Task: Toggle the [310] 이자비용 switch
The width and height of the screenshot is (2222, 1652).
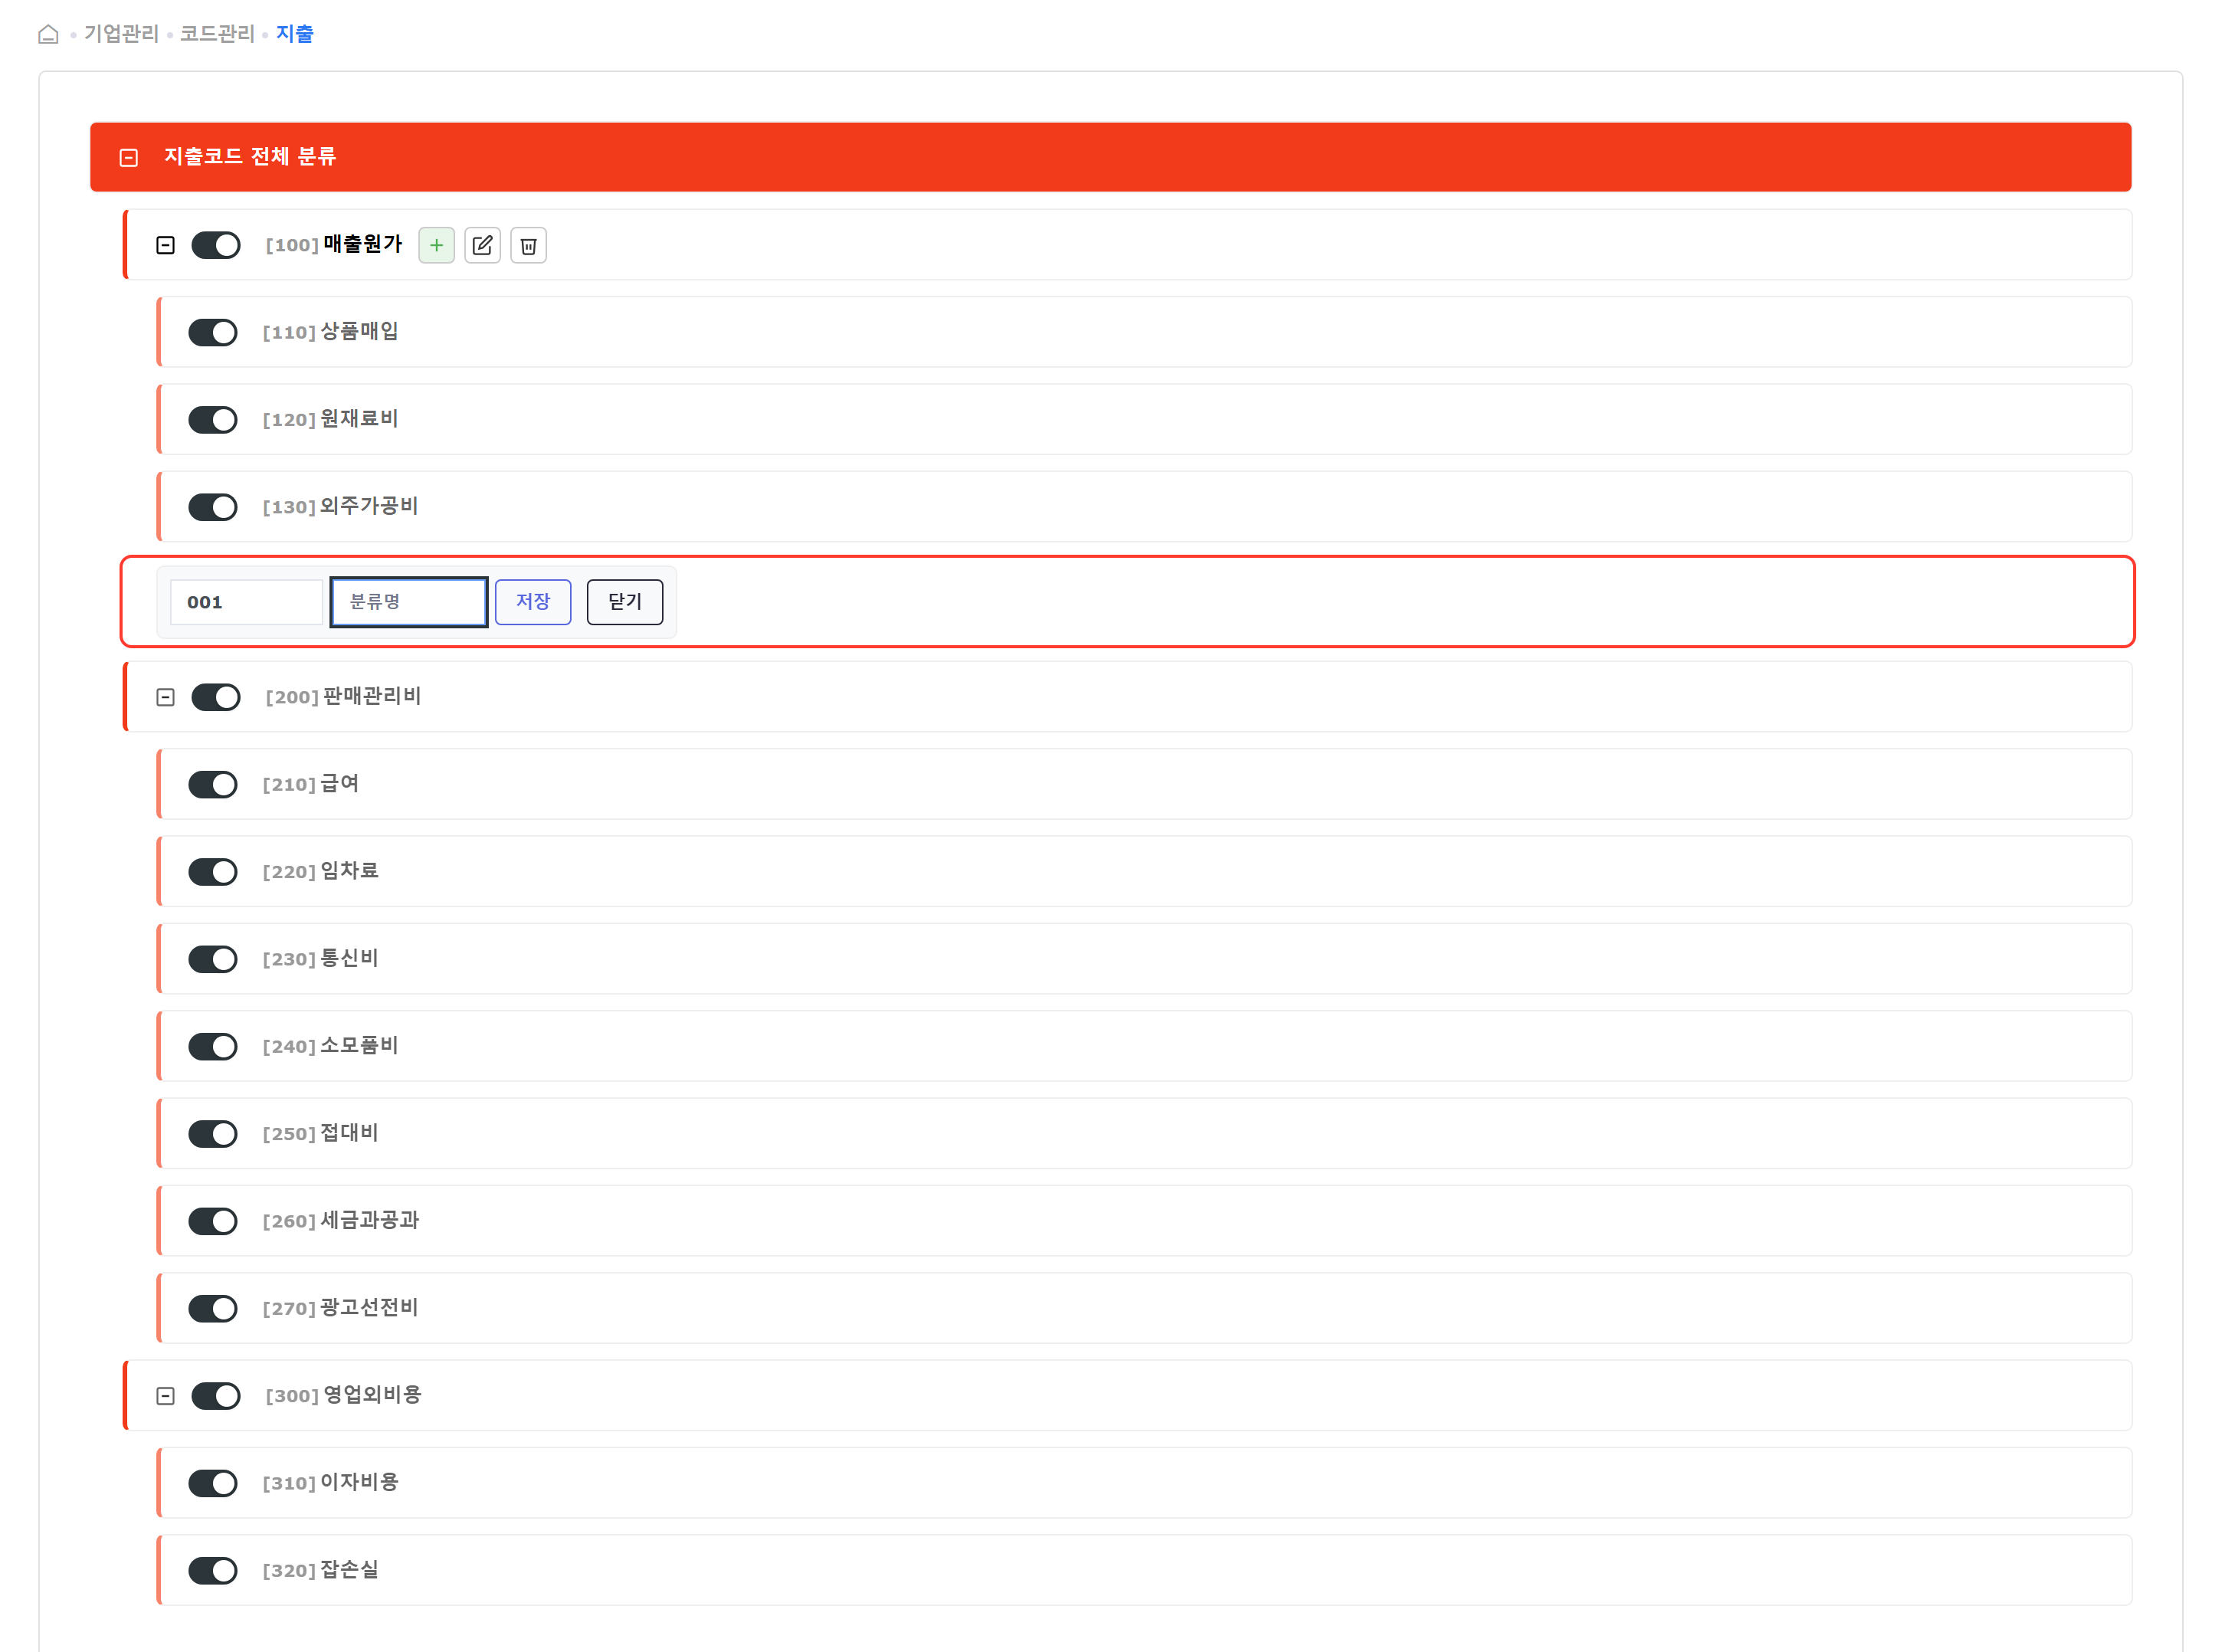Action: pos(213,1483)
